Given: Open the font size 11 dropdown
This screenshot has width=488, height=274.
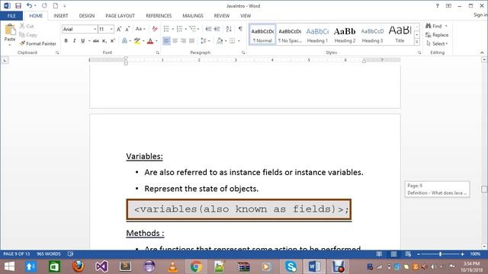Looking at the screenshot, I should 111,29.
